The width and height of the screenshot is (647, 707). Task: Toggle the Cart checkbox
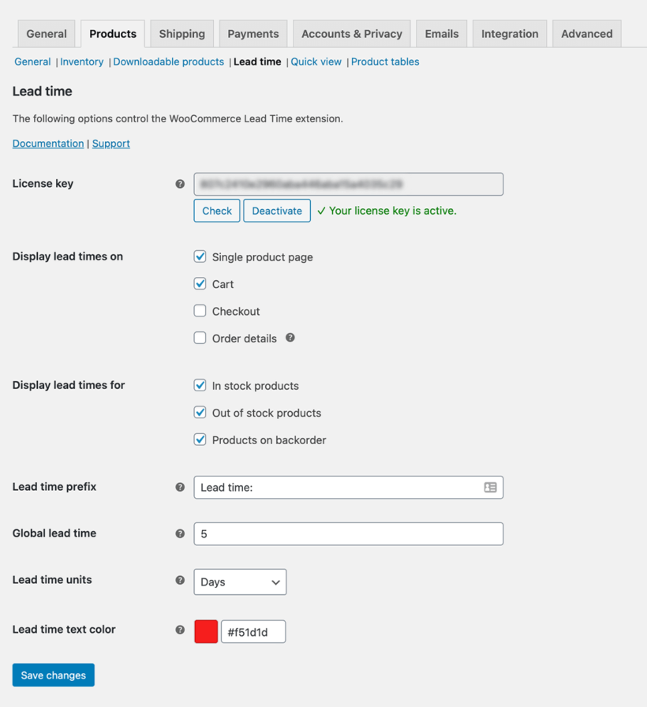coord(200,283)
